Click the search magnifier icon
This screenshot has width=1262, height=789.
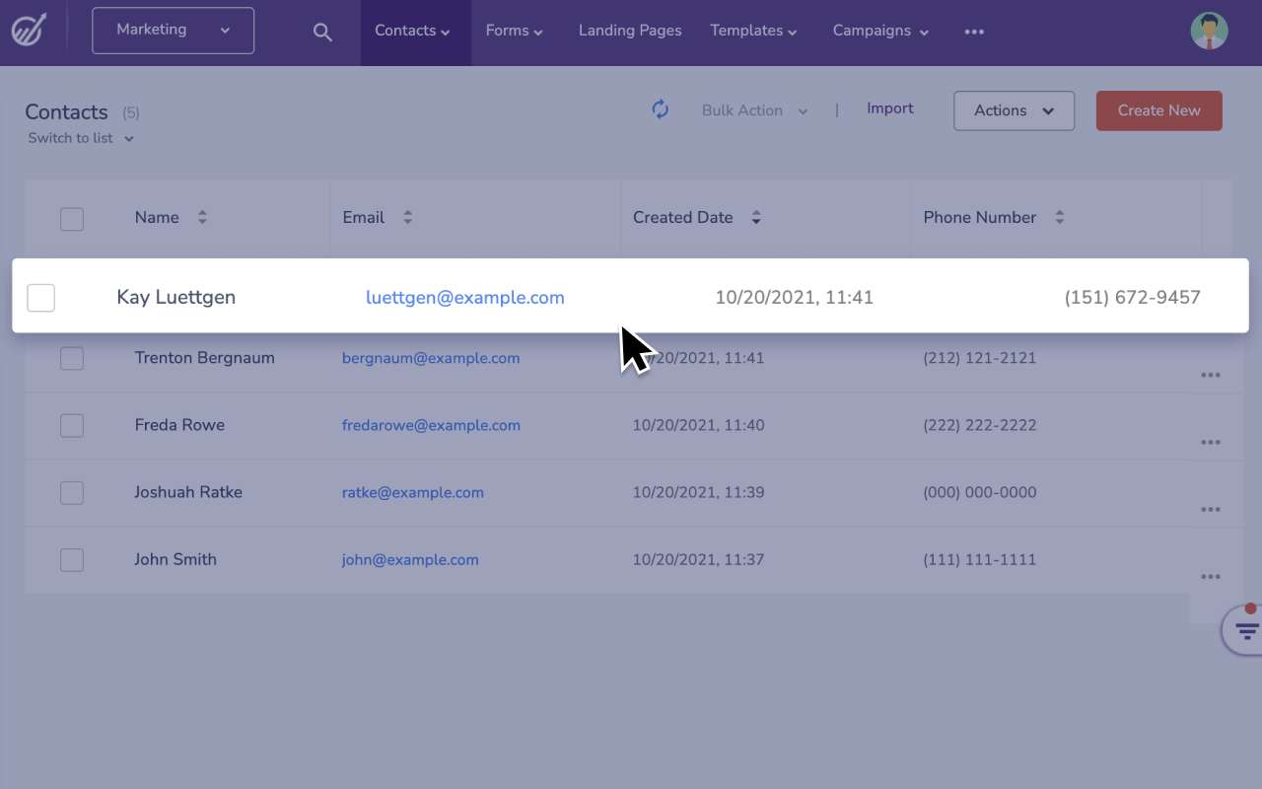click(322, 32)
